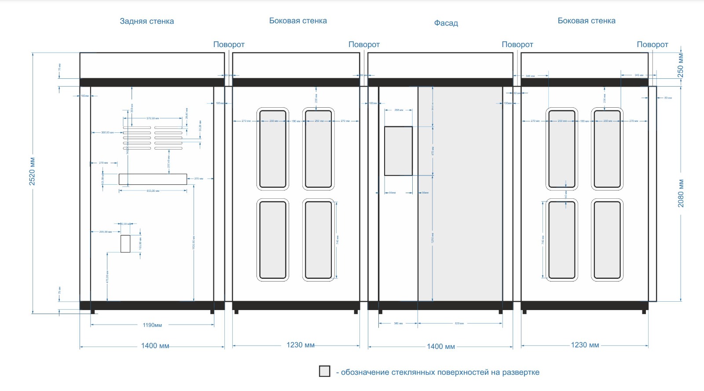Click the 1400 мм dimension under Фасад
This screenshot has height=391, width=704.
440,346
